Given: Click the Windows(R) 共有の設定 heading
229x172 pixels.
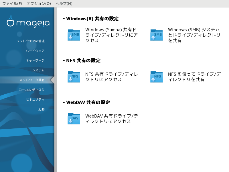Looking at the screenshot, I should tap(92, 19).
